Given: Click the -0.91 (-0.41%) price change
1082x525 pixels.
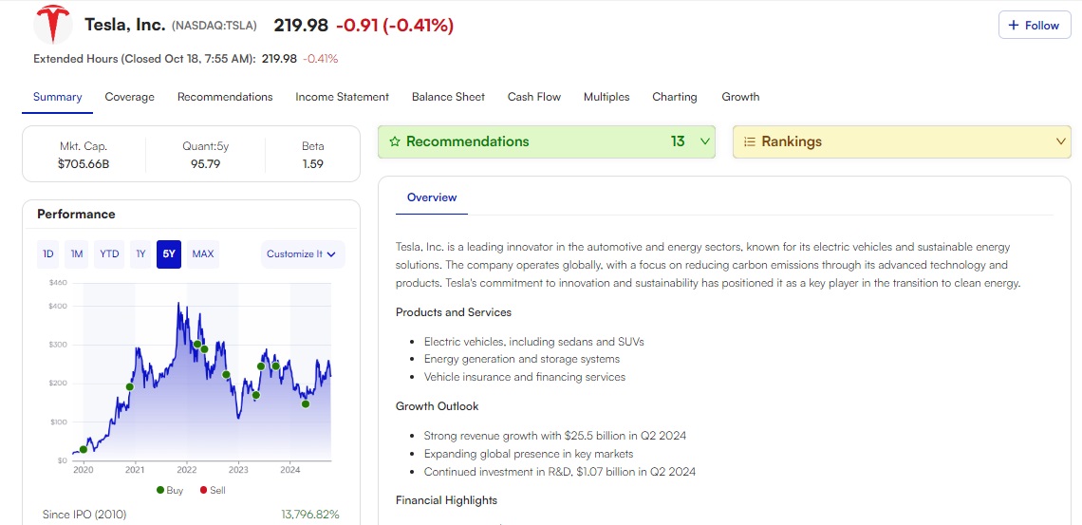Looking at the screenshot, I should [395, 26].
